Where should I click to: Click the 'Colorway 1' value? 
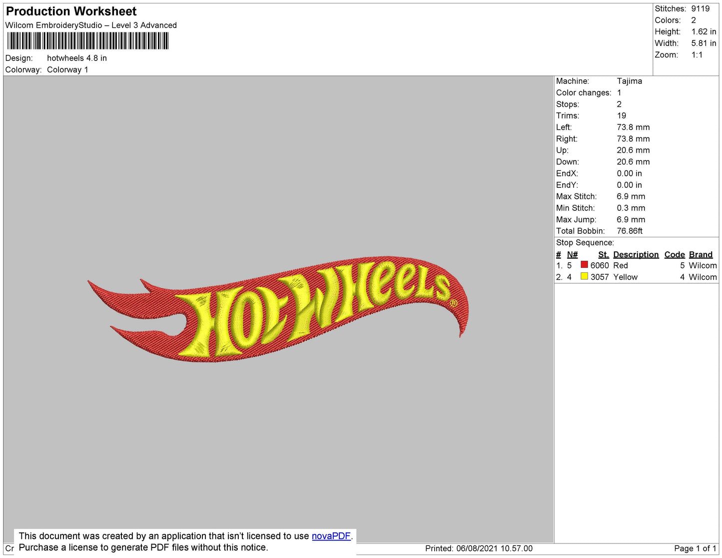point(67,70)
